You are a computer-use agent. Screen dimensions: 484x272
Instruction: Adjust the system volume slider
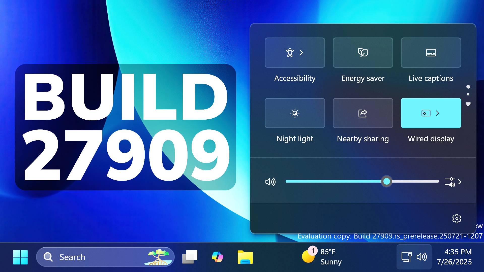coord(386,181)
